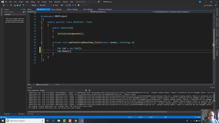Open the Windows Start menu
This screenshot has height=123, width=219.
point(3,121)
